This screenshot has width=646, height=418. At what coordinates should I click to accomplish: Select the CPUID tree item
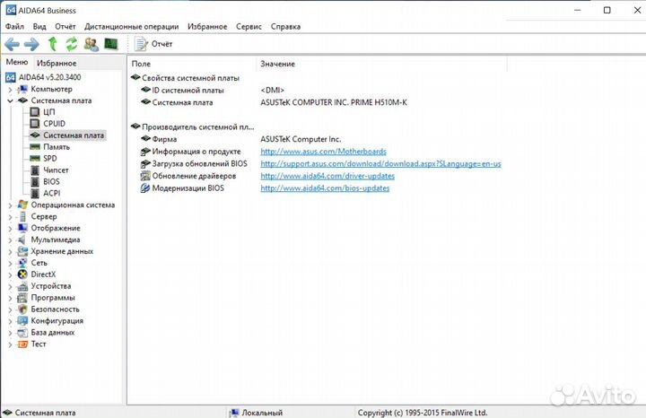54,124
